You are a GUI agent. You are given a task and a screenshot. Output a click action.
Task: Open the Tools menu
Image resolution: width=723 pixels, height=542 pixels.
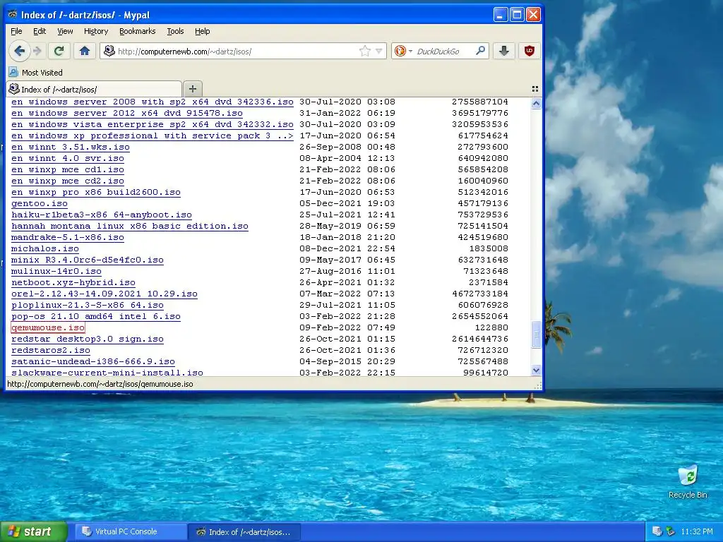pyautogui.click(x=175, y=31)
